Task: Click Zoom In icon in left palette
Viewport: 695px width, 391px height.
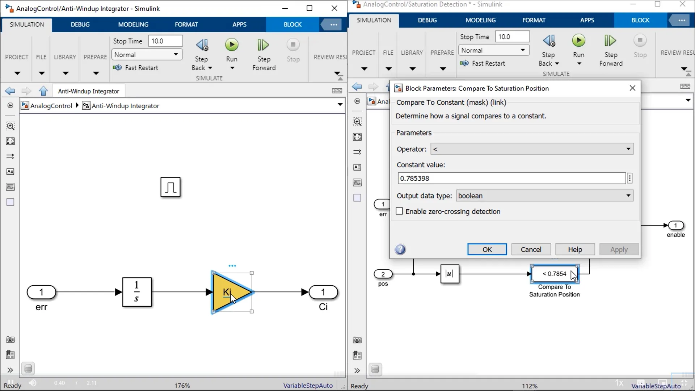Action: [10, 126]
